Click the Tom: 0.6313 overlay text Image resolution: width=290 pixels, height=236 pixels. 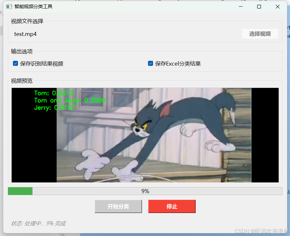tap(54, 93)
